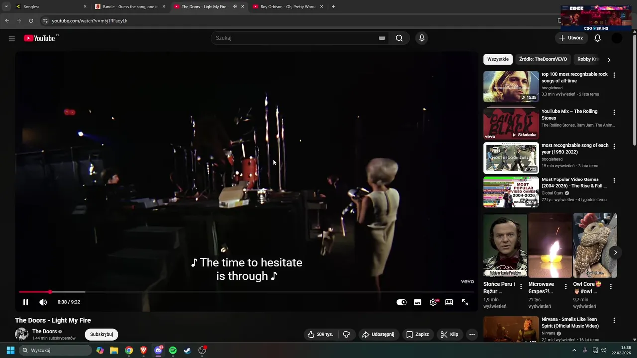Screen dimensions: 637x358
Task: Dislike the video
Action: point(347,335)
